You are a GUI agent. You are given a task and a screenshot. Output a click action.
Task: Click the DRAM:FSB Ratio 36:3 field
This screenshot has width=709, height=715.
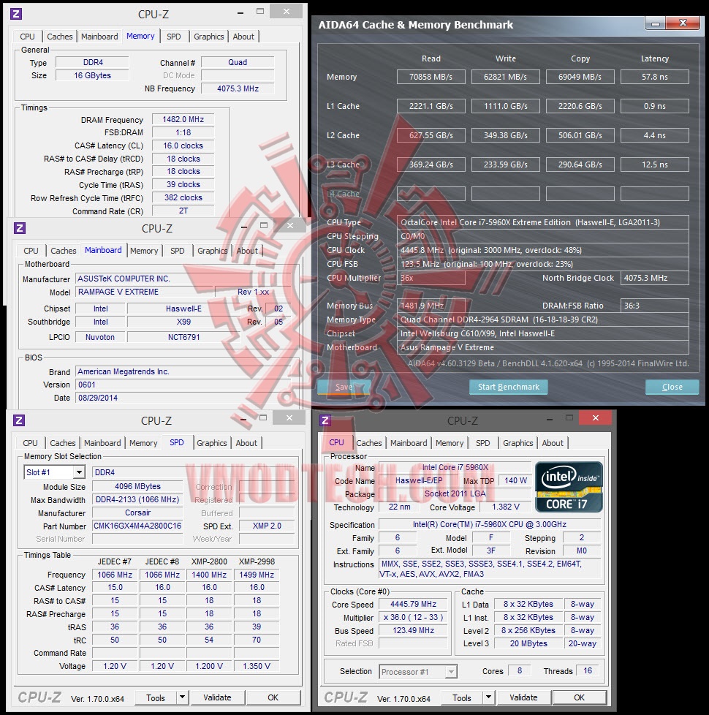coord(655,306)
